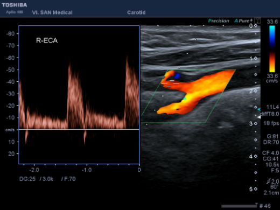Click the spectral Doppler baseline line

coord(79,129)
